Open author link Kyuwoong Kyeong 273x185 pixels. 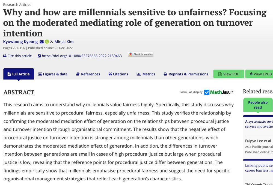[20, 42]
